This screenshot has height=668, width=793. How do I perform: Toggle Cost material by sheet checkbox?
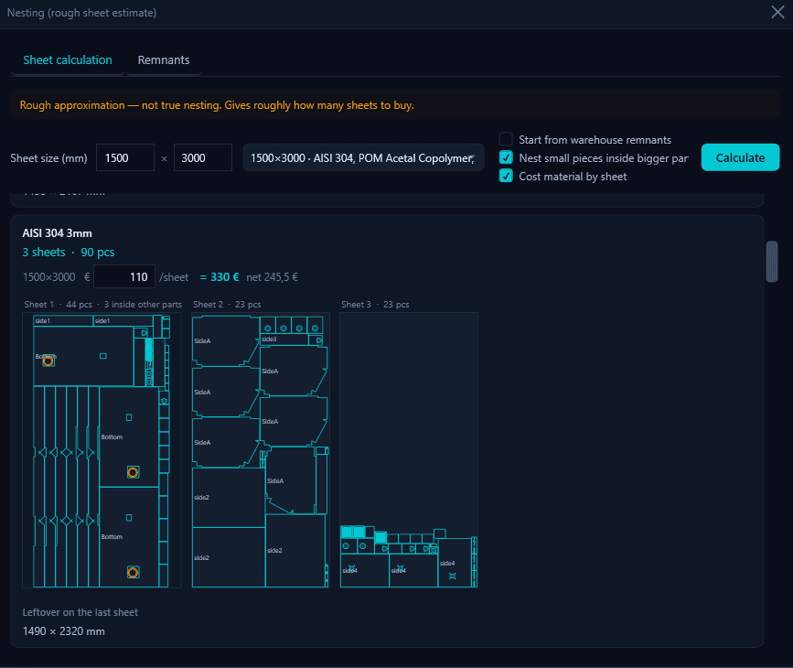(x=506, y=176)
